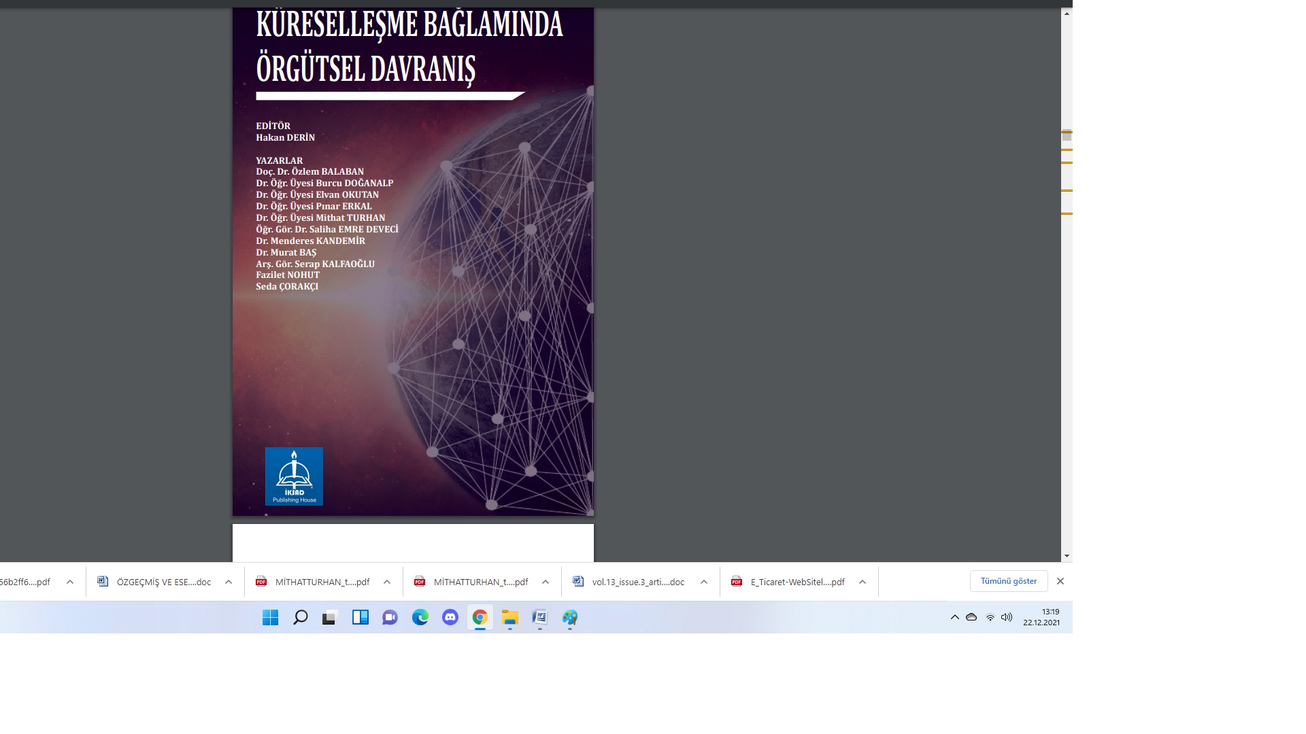Open the Widgets panel icon
1306x734 pixels.
(x=360, y=617)
